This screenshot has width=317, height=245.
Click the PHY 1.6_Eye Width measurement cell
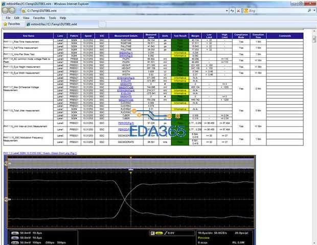tap(28, 73)
